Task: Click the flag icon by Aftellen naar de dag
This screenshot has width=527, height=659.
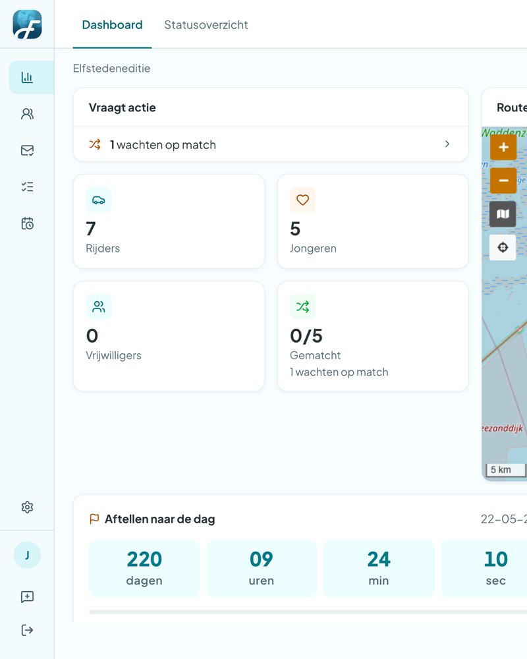Action: (x=94, y=519)
